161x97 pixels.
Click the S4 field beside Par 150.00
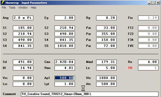pos(65,40)
